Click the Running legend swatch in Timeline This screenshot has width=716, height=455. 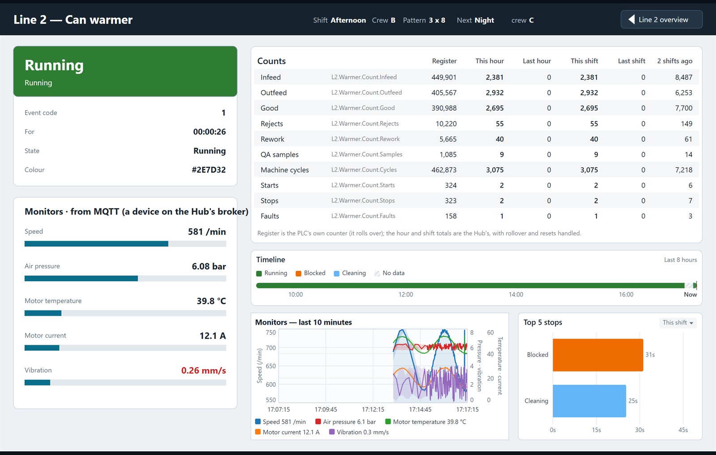[x=259, y=273]
